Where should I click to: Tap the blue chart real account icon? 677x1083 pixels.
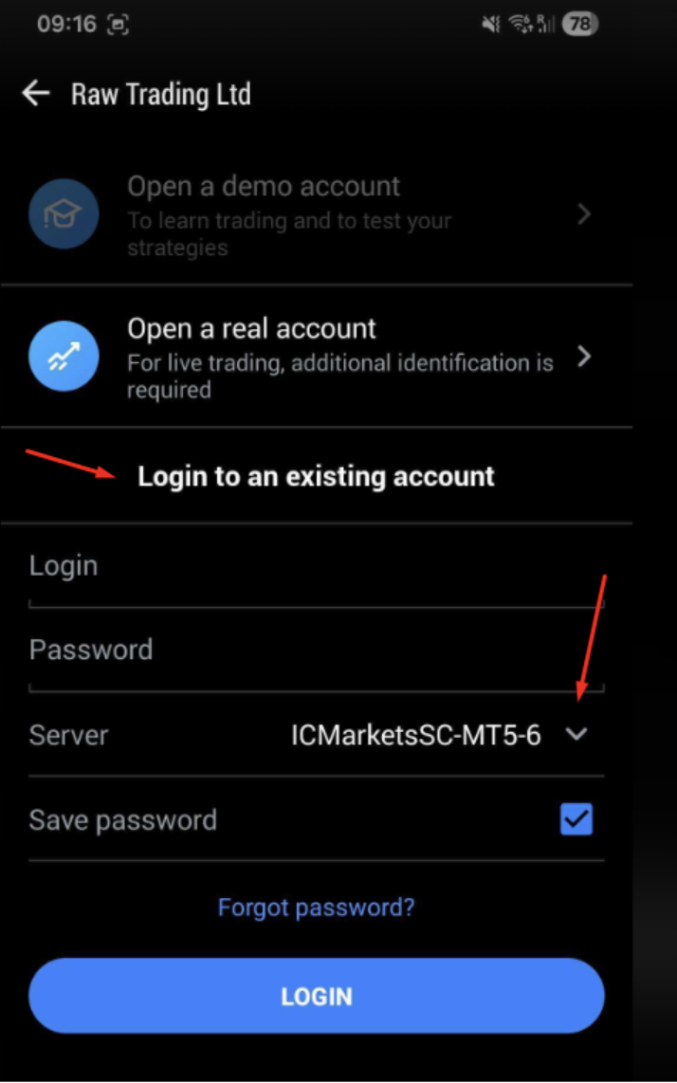point(64,357)
